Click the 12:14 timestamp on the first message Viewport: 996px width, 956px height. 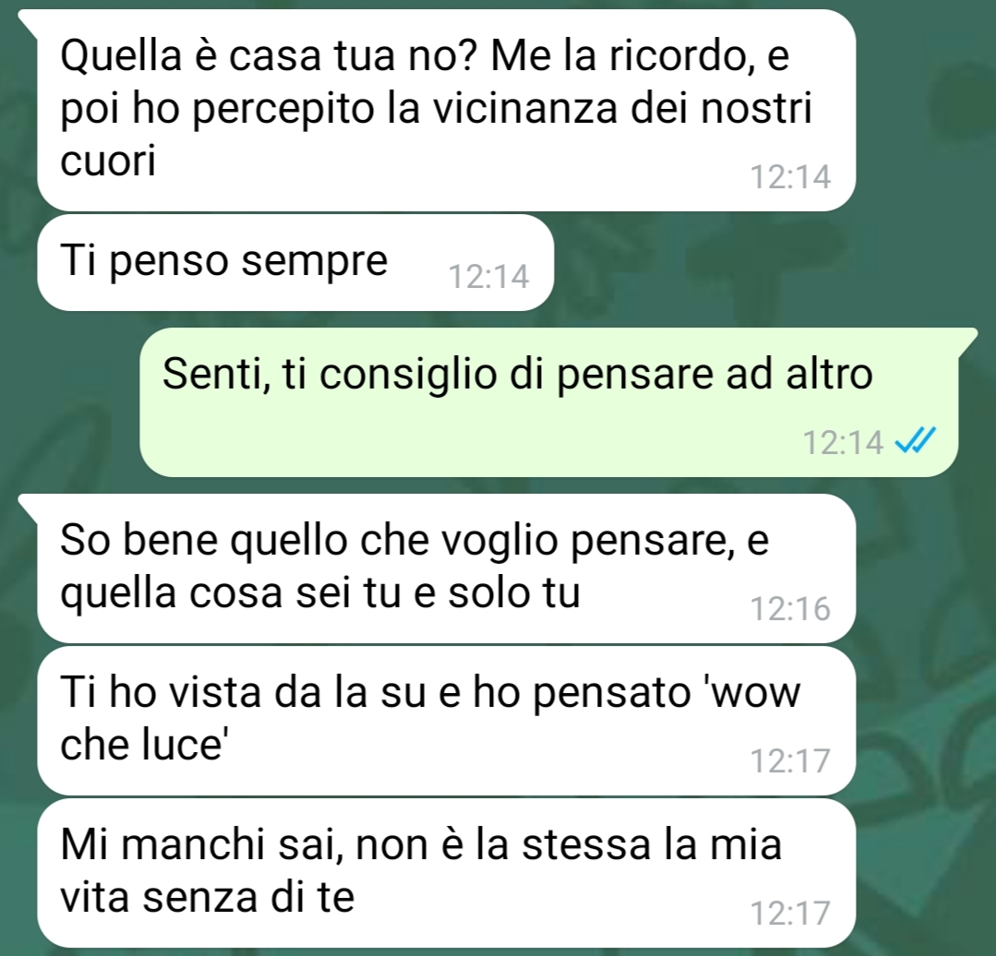coord(790,176)
